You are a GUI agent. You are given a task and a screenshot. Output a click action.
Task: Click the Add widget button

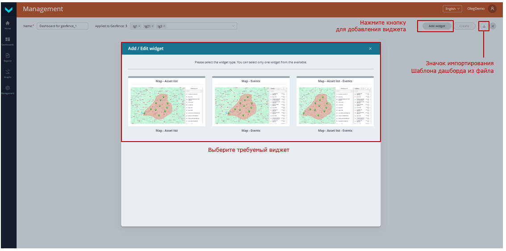437,26
